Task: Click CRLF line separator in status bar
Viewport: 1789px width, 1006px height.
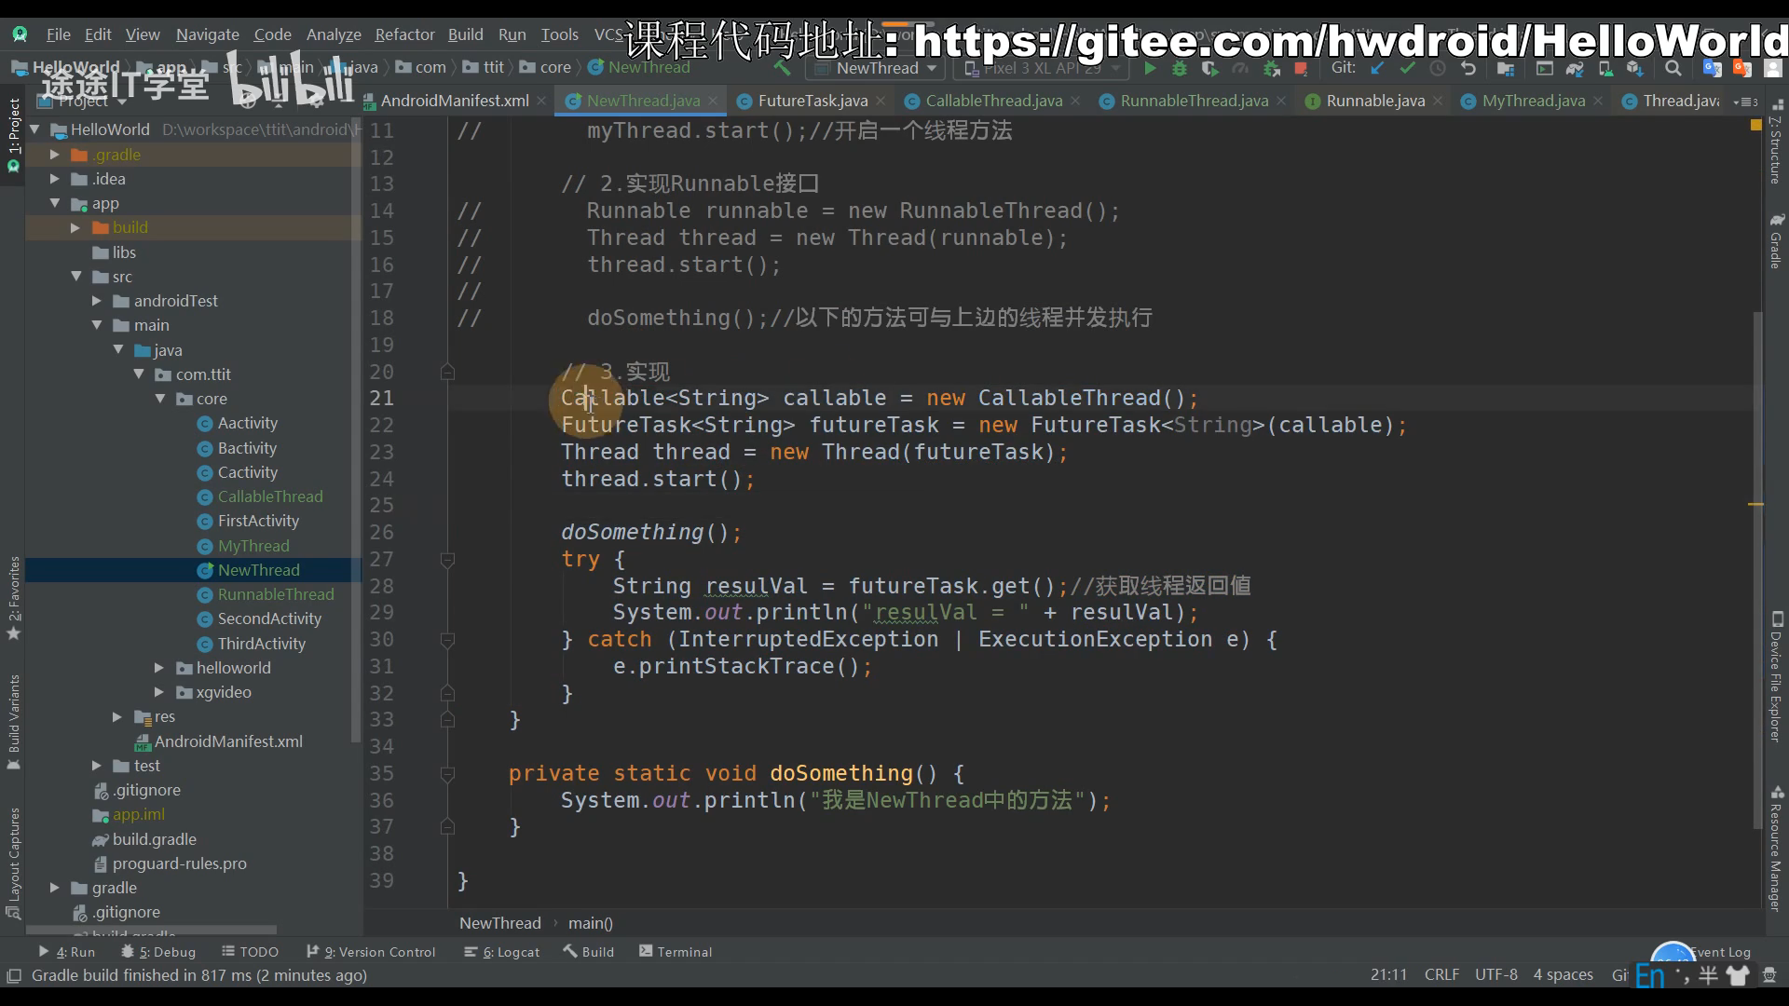Action: [x=1441, y=974]
